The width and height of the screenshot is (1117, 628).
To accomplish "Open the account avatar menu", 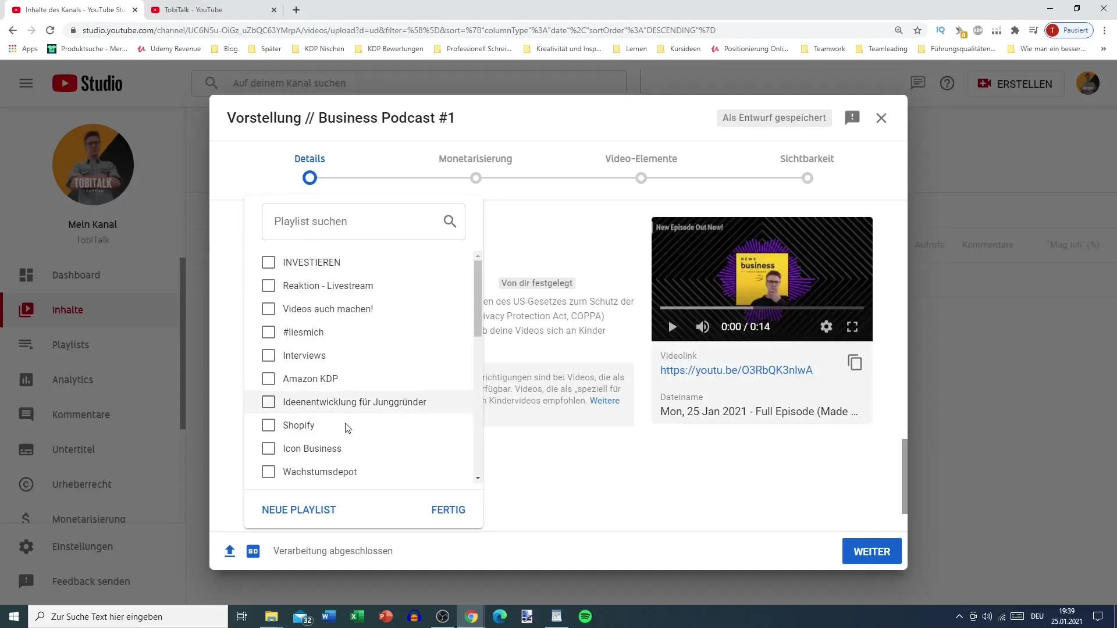I will click(1087, 83).
